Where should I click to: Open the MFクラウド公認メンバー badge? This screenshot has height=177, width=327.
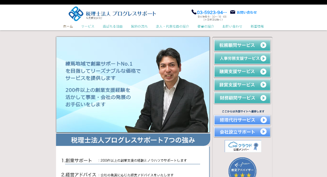243,146
